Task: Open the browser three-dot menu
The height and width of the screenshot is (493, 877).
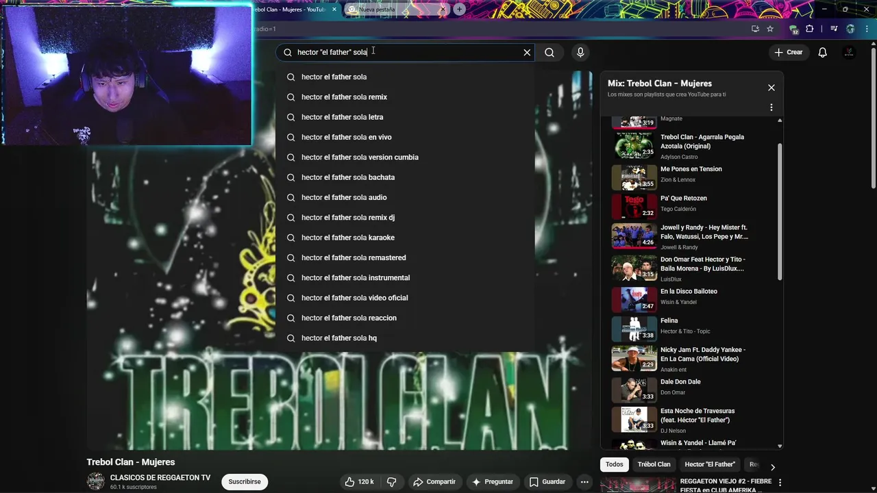Action: pyautogui.click(x=866, y=29)
